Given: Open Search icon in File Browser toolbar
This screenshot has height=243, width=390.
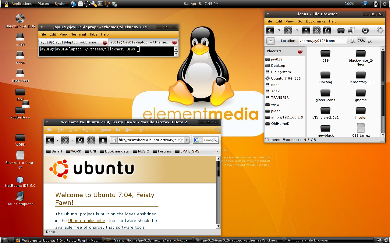Looking at the screenshot, I should [365, 30].
